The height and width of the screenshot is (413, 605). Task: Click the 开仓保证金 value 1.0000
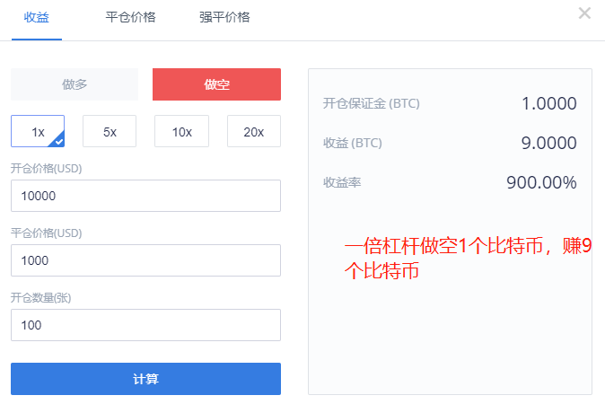pos(549,103)
